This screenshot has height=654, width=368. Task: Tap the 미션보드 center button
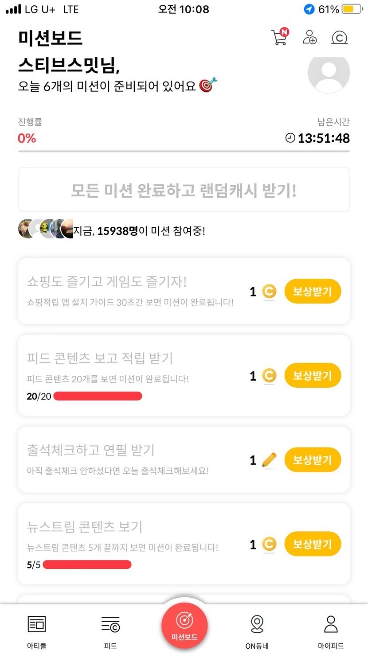[184, 626]
